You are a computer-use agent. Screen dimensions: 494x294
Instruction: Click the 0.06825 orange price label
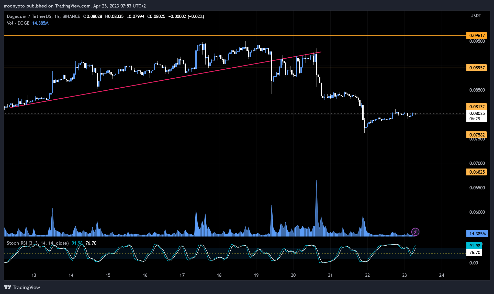pyautogui.click(x=477, y=172)
